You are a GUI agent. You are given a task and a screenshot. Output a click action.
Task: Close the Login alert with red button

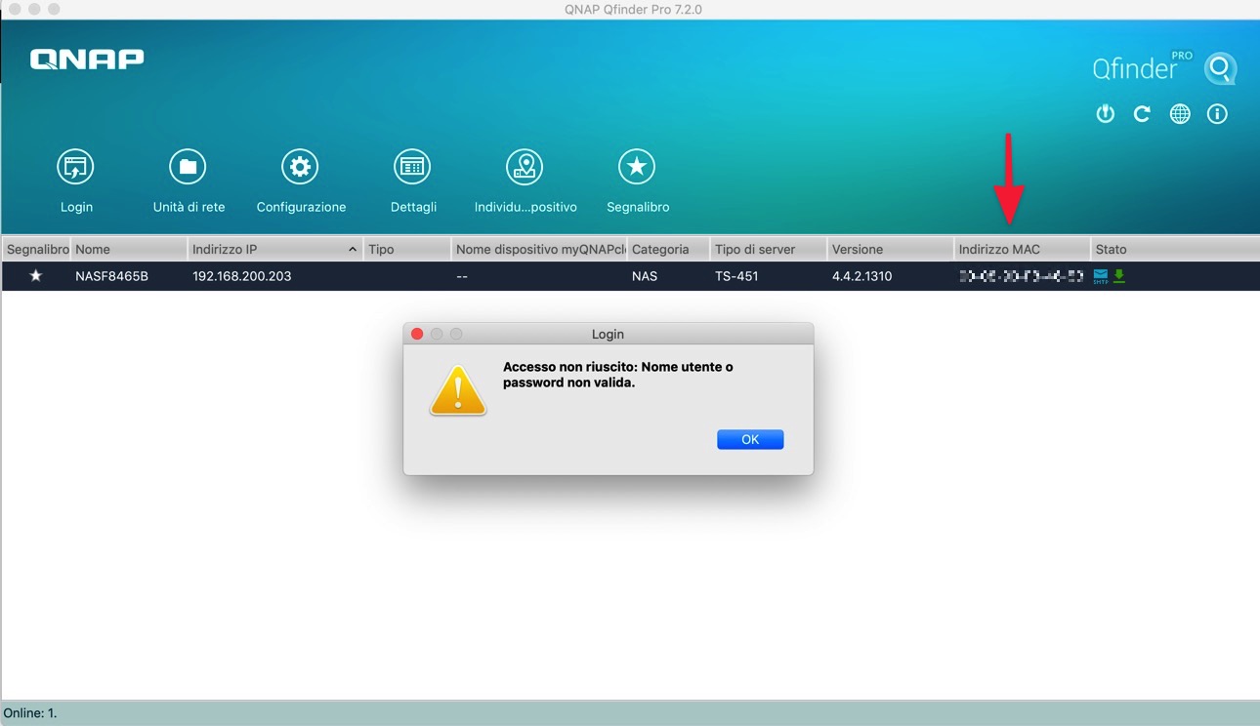pos(417,334)
